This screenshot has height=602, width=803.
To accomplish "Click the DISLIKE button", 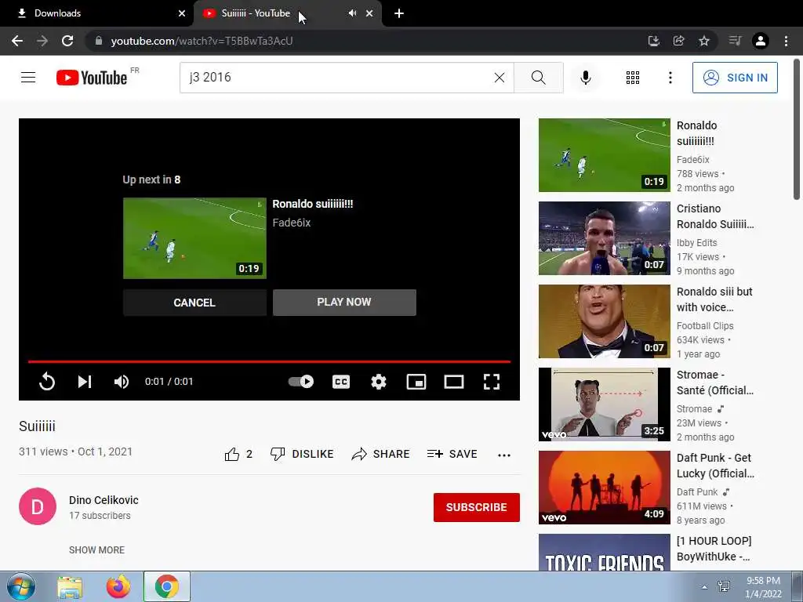I will point(302,454).
